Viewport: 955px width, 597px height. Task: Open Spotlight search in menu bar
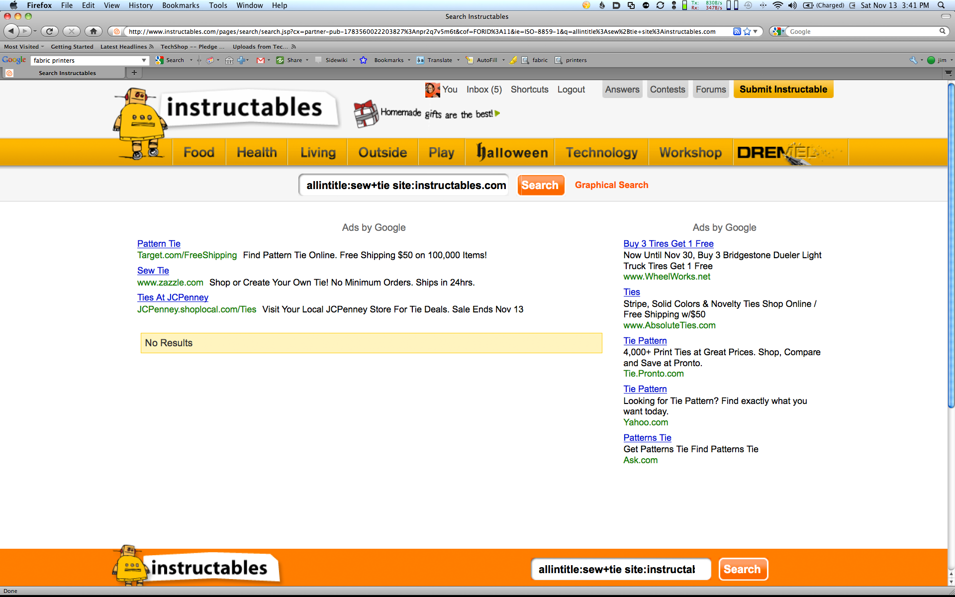[941, 5]
